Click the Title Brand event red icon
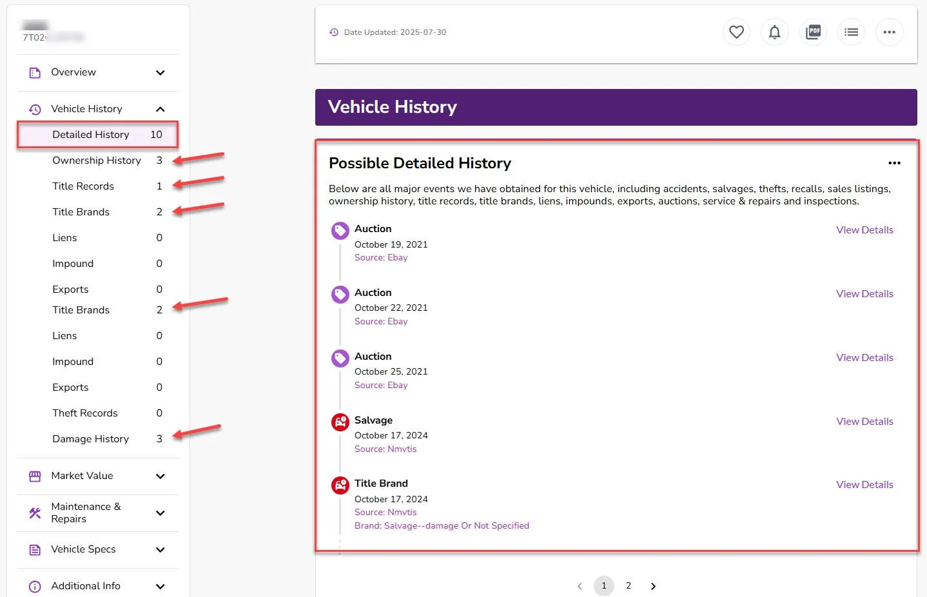This screenshot has height=597, width=927. (340, 485)
